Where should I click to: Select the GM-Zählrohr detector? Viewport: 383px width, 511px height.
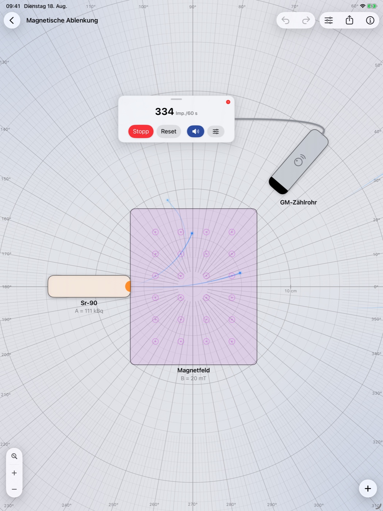pyautogui.click(x=299, y=161)
